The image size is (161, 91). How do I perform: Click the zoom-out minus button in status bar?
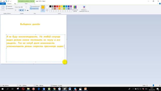click(147, 85)
